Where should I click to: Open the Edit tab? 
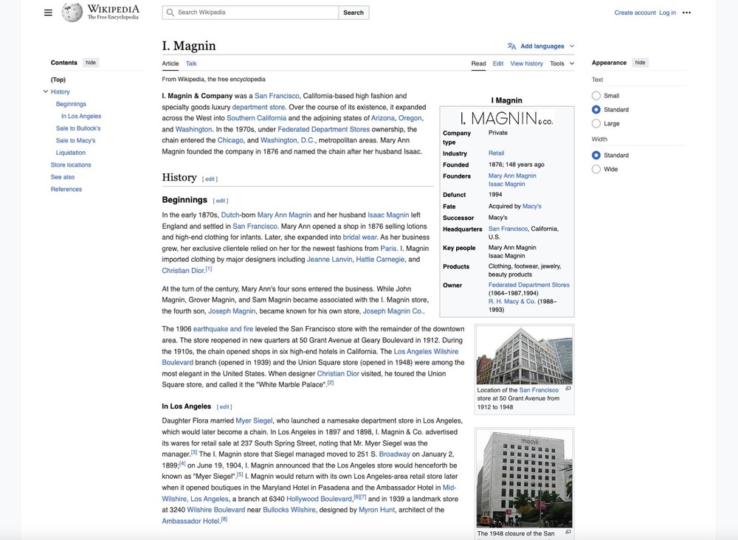tap(498, 63)
